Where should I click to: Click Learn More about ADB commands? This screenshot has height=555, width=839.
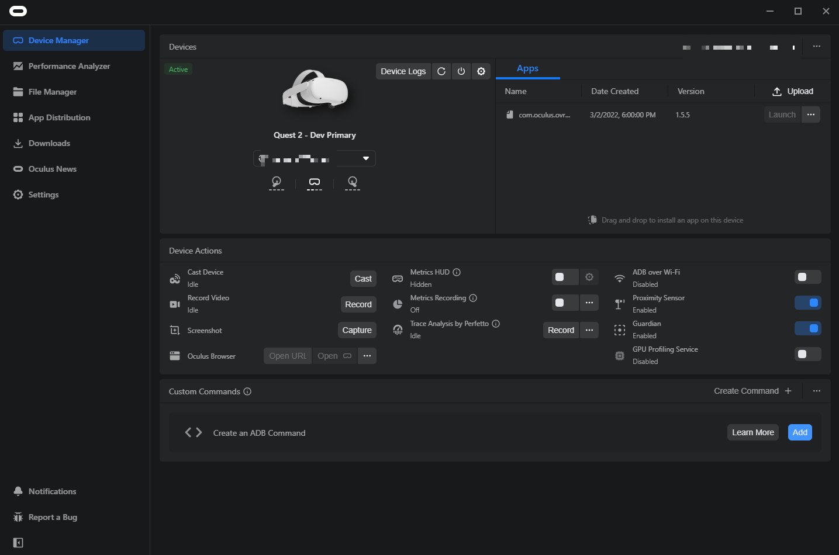click(x=753, y=432)
